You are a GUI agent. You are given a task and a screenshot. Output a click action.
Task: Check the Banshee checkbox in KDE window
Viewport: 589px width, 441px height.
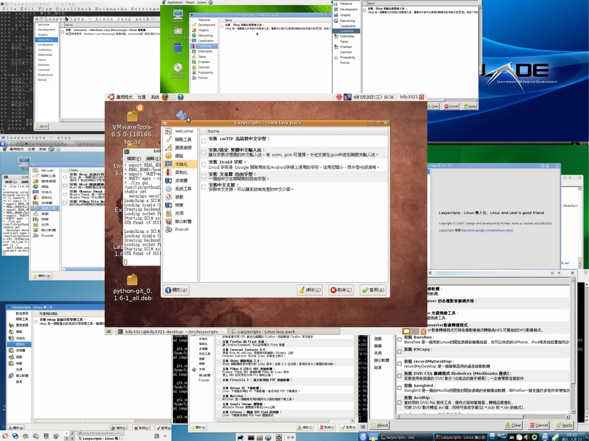399,339
